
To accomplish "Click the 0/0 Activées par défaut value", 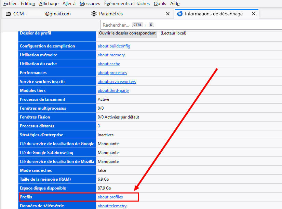I will click(118, 117).
